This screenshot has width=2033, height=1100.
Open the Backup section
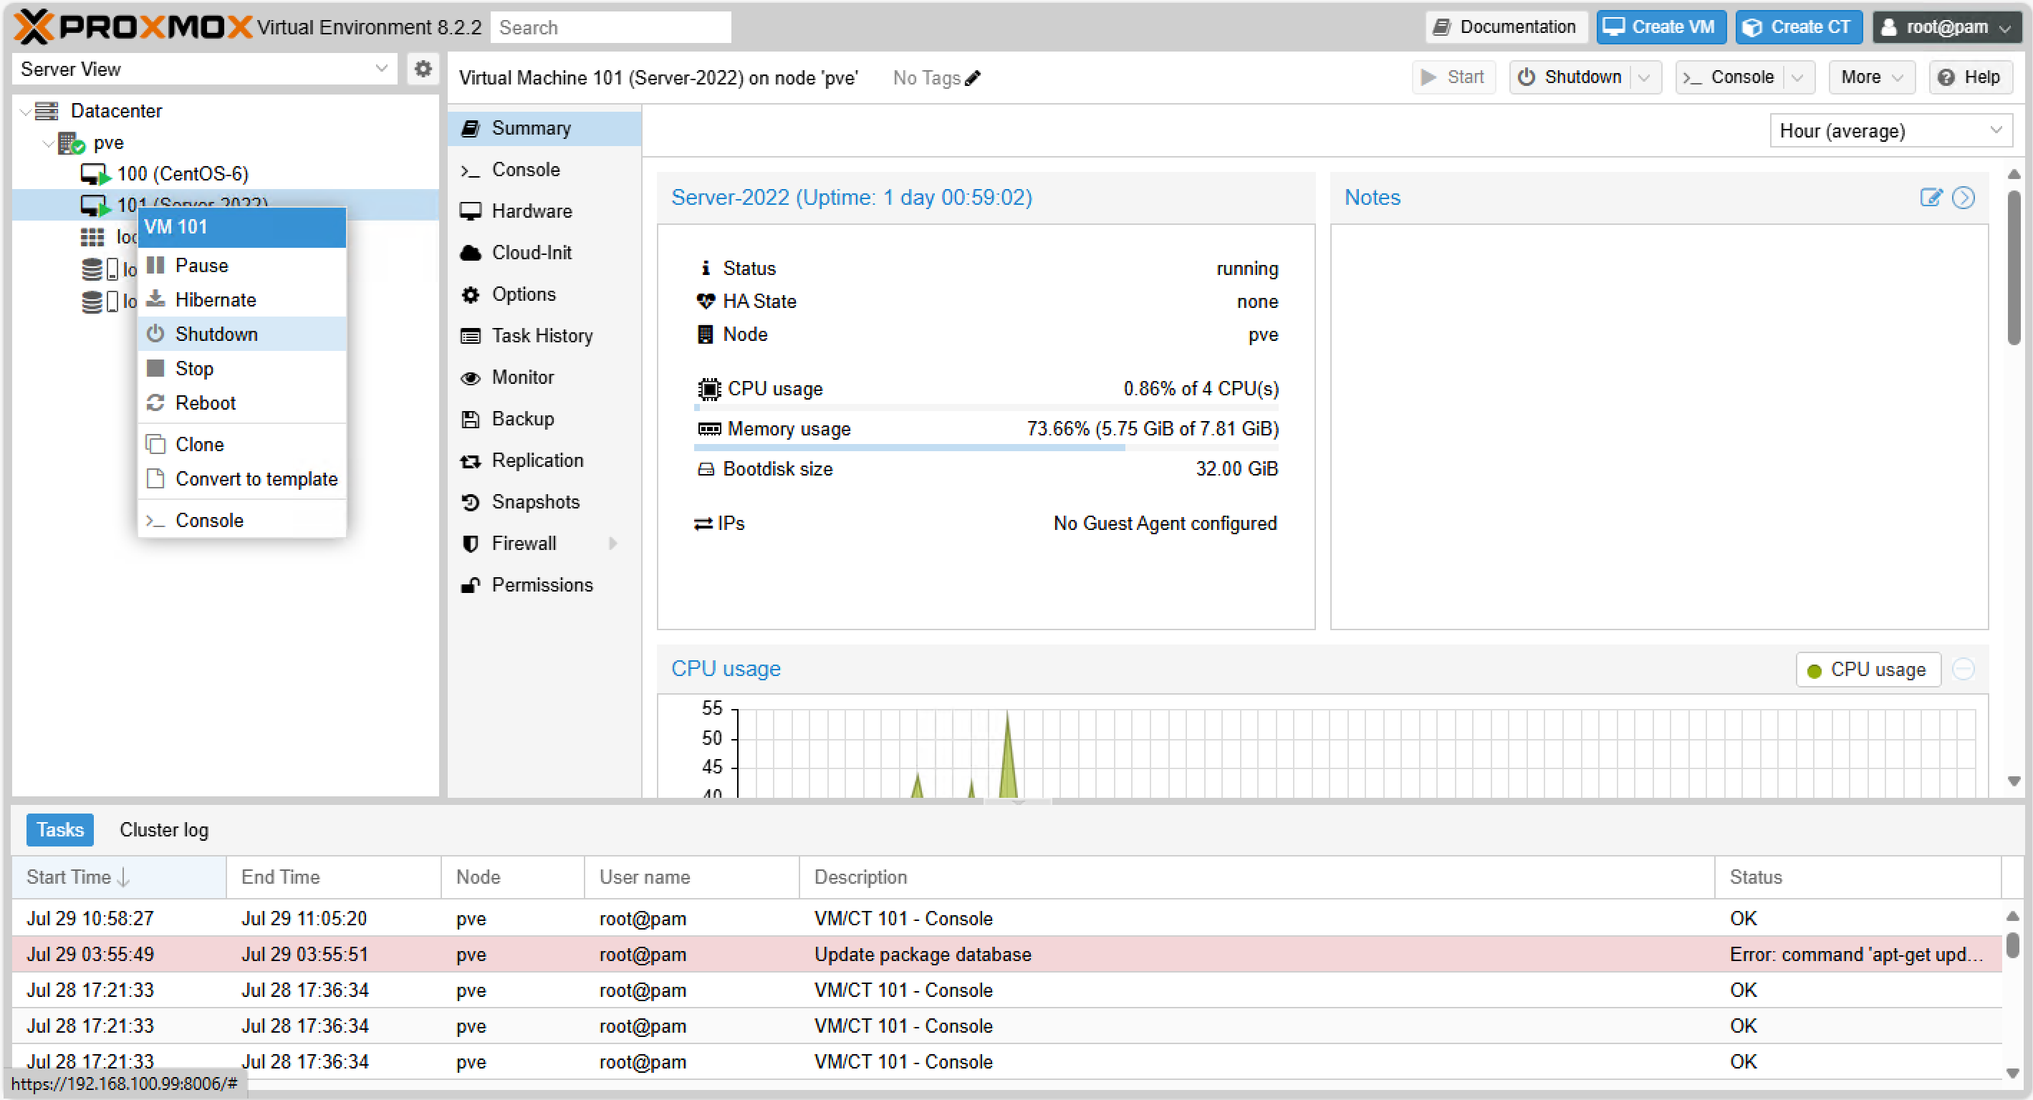544,419
